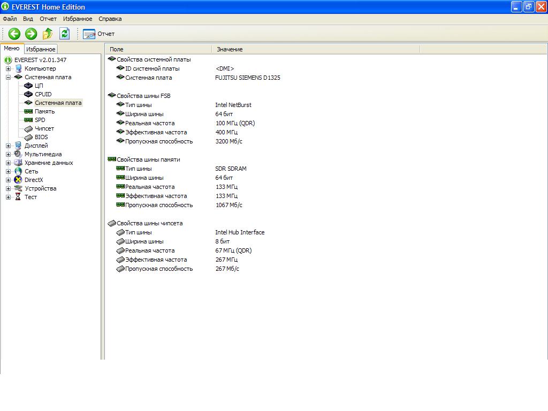Select the FUJITSU SIEMENS D1325 value row
Viewport: 548px width, 411px height.
coord(247,78)
